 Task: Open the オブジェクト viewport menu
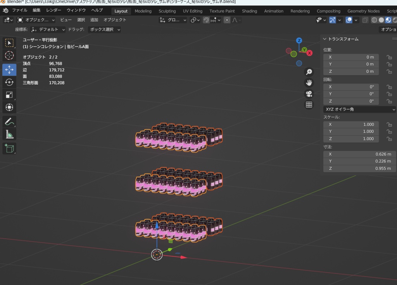tap(115, 20)
